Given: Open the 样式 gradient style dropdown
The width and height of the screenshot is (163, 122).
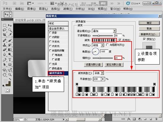Looking at the screenshot, I should pos(102,45).
